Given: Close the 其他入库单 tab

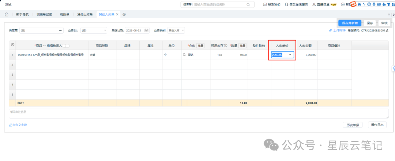Looking at the screenshot, I should 117,14.
